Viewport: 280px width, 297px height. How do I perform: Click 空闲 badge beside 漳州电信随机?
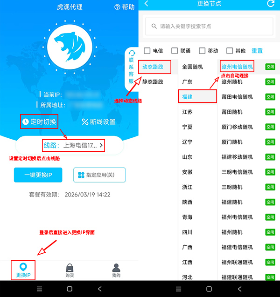(270, 67)
